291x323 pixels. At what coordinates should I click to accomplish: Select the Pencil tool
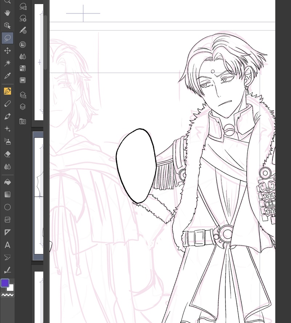point(7,104)
